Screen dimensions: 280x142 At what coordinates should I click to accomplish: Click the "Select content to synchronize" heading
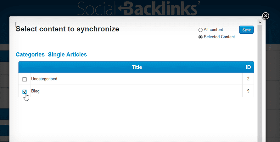(x=67, y=29)
